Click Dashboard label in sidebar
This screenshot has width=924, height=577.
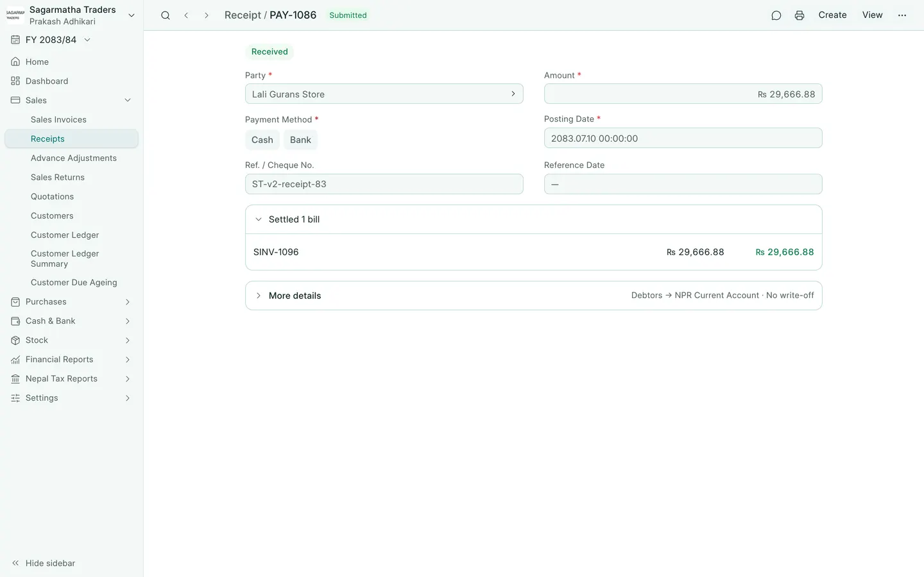47,81
